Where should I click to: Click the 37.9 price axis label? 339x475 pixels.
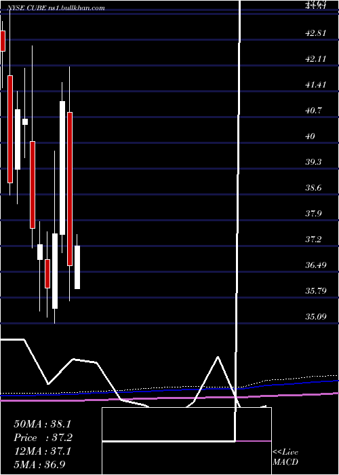(313, 214)
